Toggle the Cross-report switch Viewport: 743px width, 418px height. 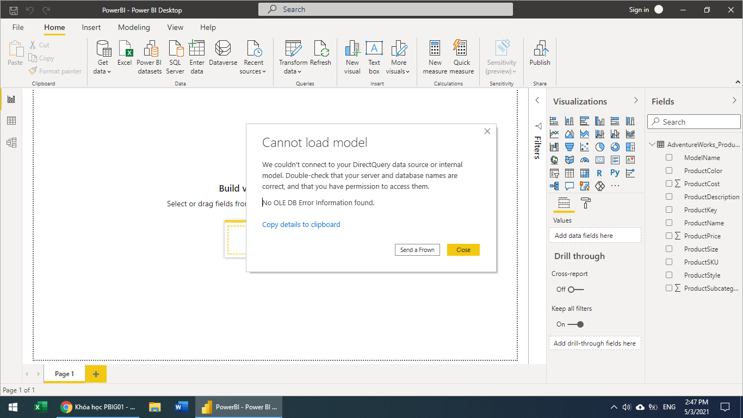[575, 290]
